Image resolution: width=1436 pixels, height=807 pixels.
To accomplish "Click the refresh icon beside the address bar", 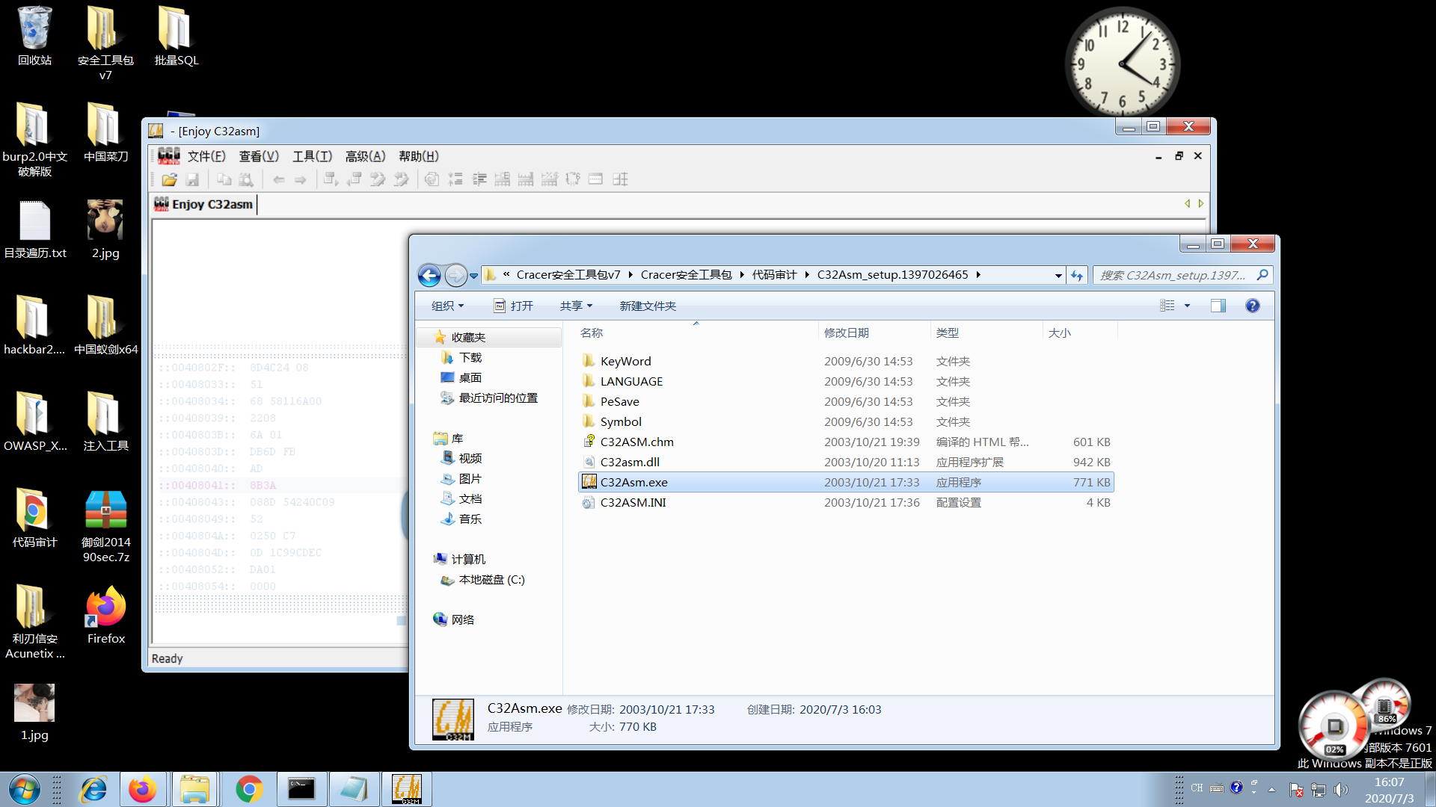I will coord(1076,276).
